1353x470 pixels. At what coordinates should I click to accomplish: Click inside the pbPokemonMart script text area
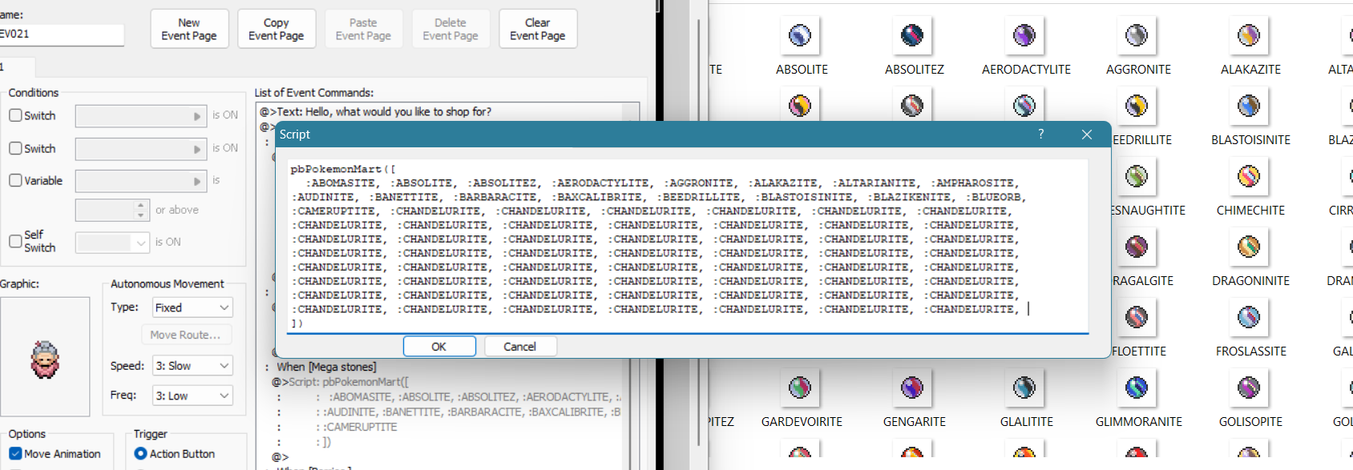[x=689, y=246]
